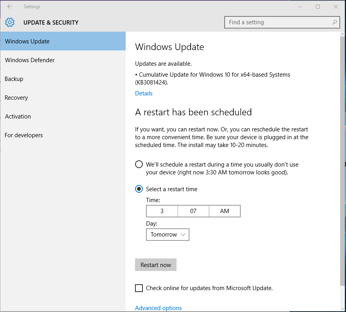346x312 pixels.
Task: Click the Cumulative Update KB3081424 text
Action: tap(213, 79)
